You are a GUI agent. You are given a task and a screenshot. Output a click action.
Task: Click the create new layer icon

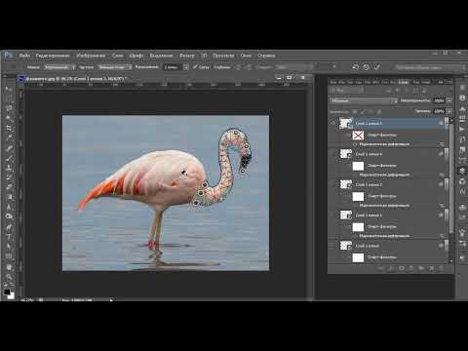coord(432,268)
